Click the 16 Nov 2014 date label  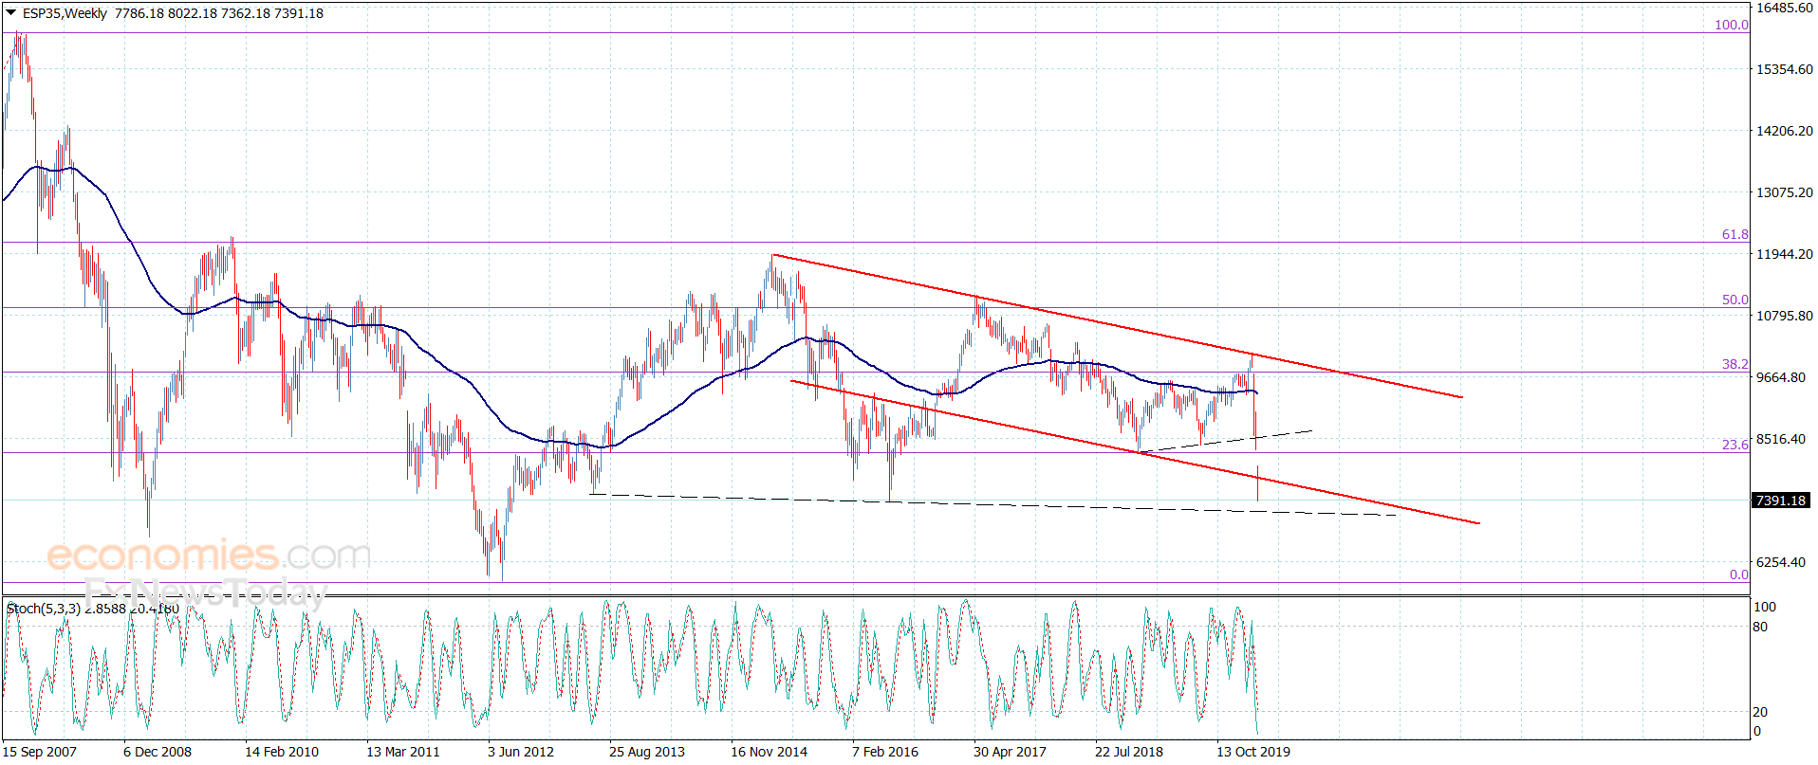coord(769,752)
